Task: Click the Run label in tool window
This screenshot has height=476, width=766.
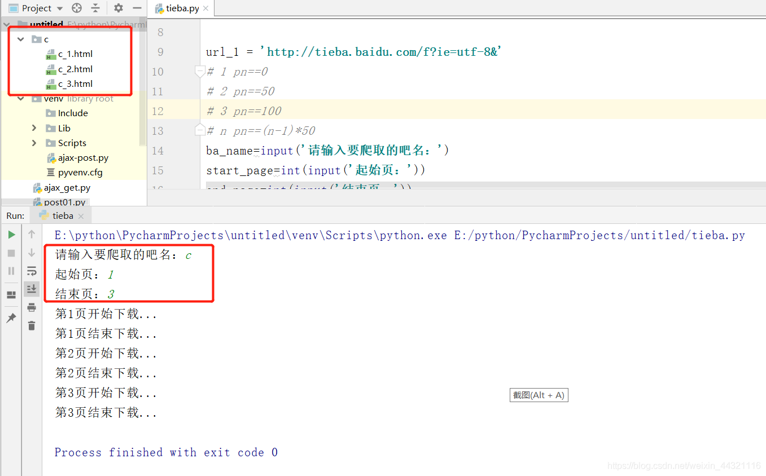Action: (x=16, y=215)
